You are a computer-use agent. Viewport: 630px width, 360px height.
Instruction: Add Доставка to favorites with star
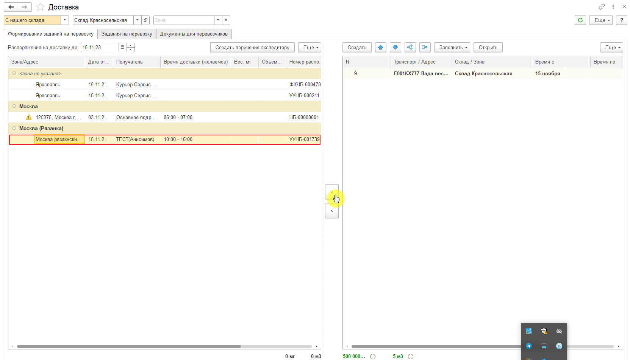(x=40, y=7)
